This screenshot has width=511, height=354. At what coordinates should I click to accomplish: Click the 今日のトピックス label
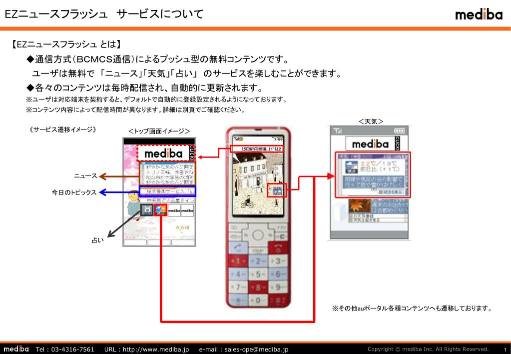[x=74, y=192]
